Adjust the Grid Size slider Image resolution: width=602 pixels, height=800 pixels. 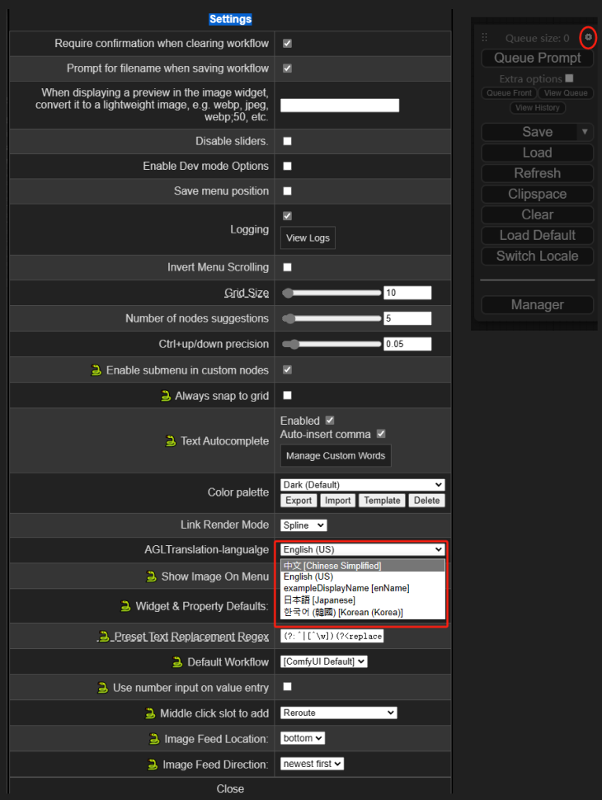330,293
